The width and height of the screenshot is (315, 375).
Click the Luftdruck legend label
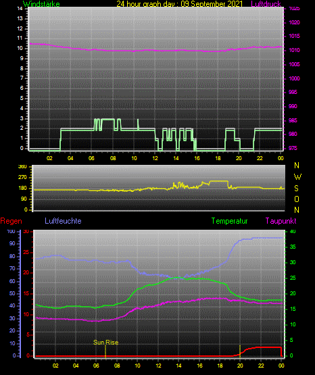266,4
